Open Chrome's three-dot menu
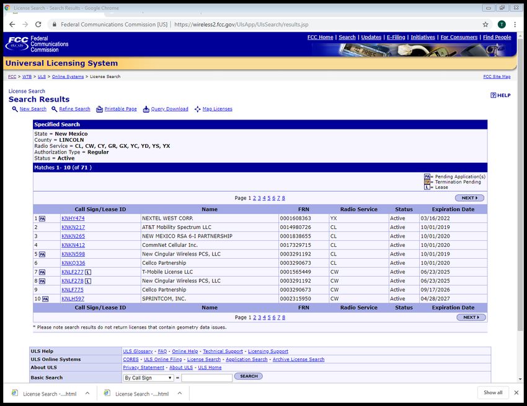The width and height of the screenshot is (527, 406). pos(515,24)
